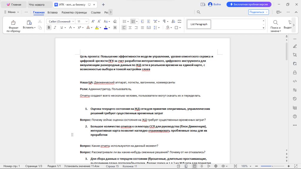Select the List Paragraph style box
301x169 pixels.
point(199,24)
